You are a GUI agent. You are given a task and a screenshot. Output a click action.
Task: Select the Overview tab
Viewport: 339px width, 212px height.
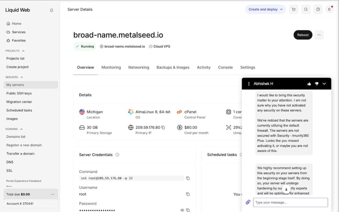[x=85, y=67]
